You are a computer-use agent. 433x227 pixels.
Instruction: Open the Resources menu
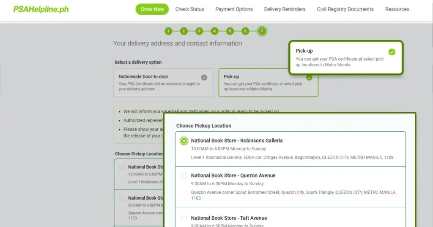pos(397,9)
